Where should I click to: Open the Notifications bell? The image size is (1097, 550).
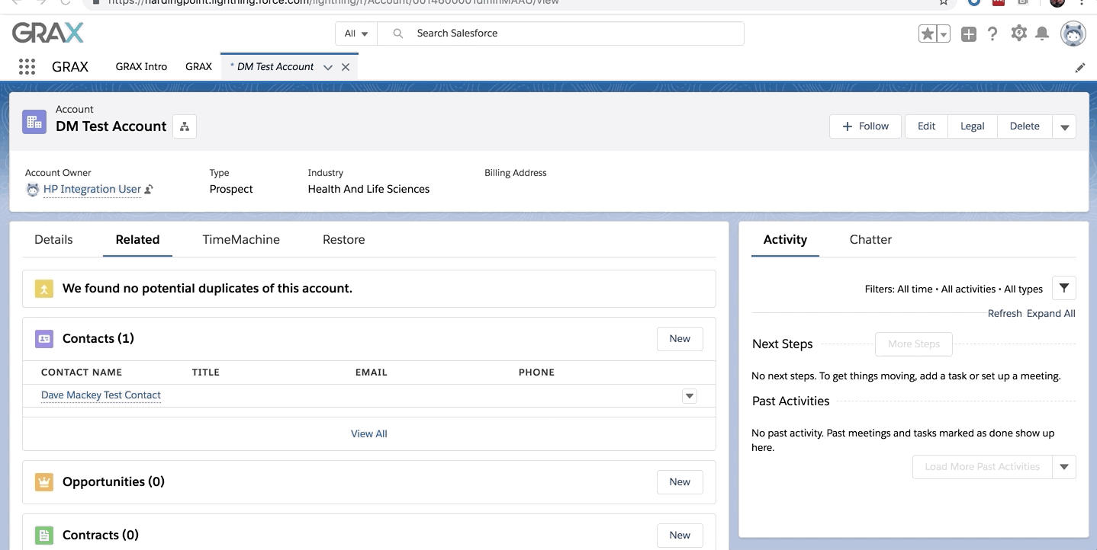(x=1043, y=34)
